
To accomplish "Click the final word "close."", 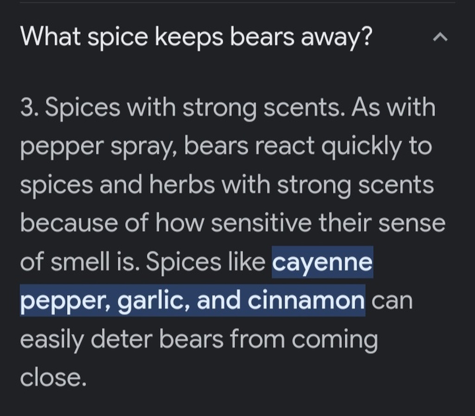I will (53, 378).
